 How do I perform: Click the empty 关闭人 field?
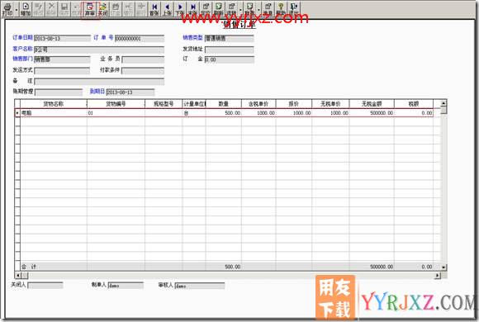45,286
